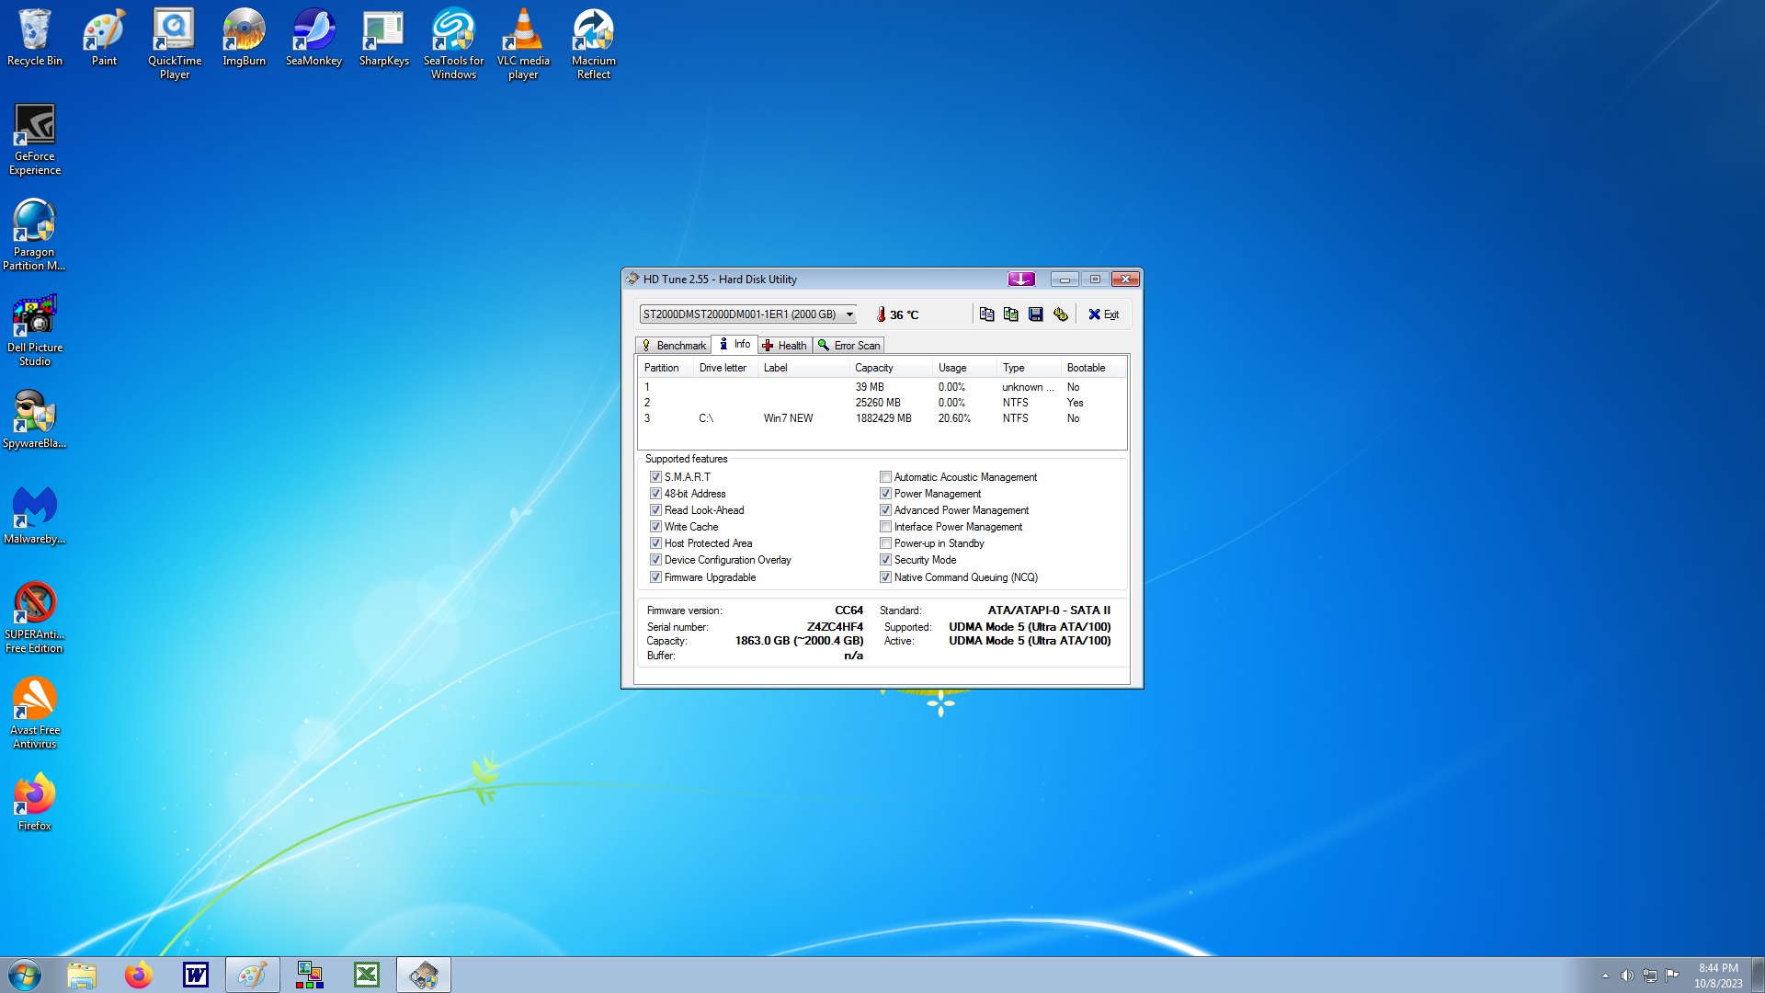
Task: Click the purple download arrow in title bar
Action: click(1021, 280)
